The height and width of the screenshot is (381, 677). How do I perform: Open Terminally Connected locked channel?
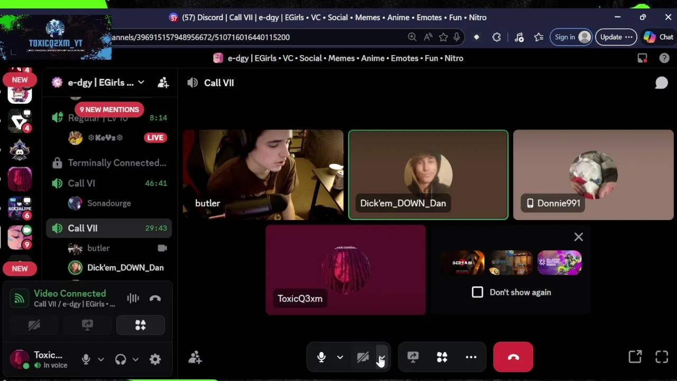click(x=109, y=163)
